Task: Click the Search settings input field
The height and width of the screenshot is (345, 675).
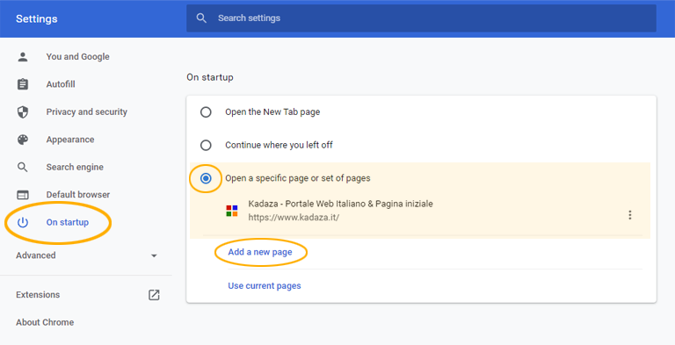Action: pos(422,18)
